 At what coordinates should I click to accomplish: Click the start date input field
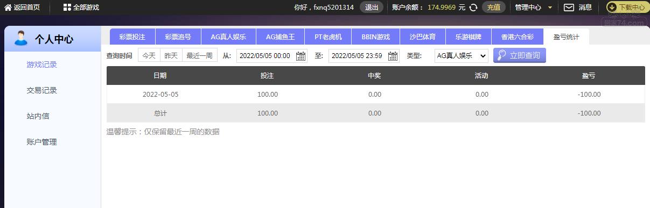(x=265, y=55)
